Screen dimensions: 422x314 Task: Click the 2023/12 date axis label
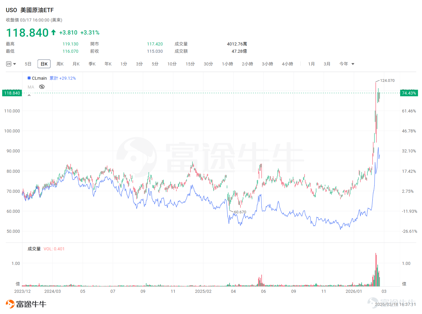coord(22,291)
